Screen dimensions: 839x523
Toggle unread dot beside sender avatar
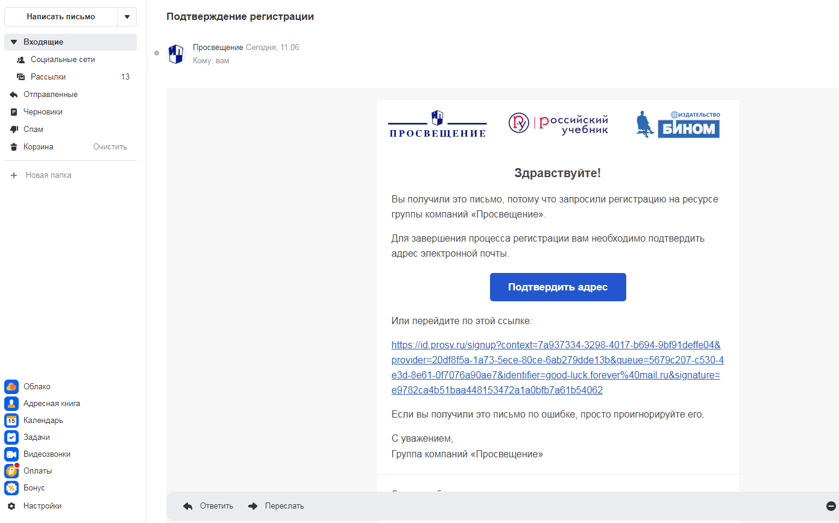(x=157, y=53)
